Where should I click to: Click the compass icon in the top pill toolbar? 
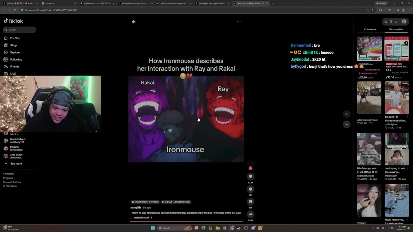[x=386, y=22]
